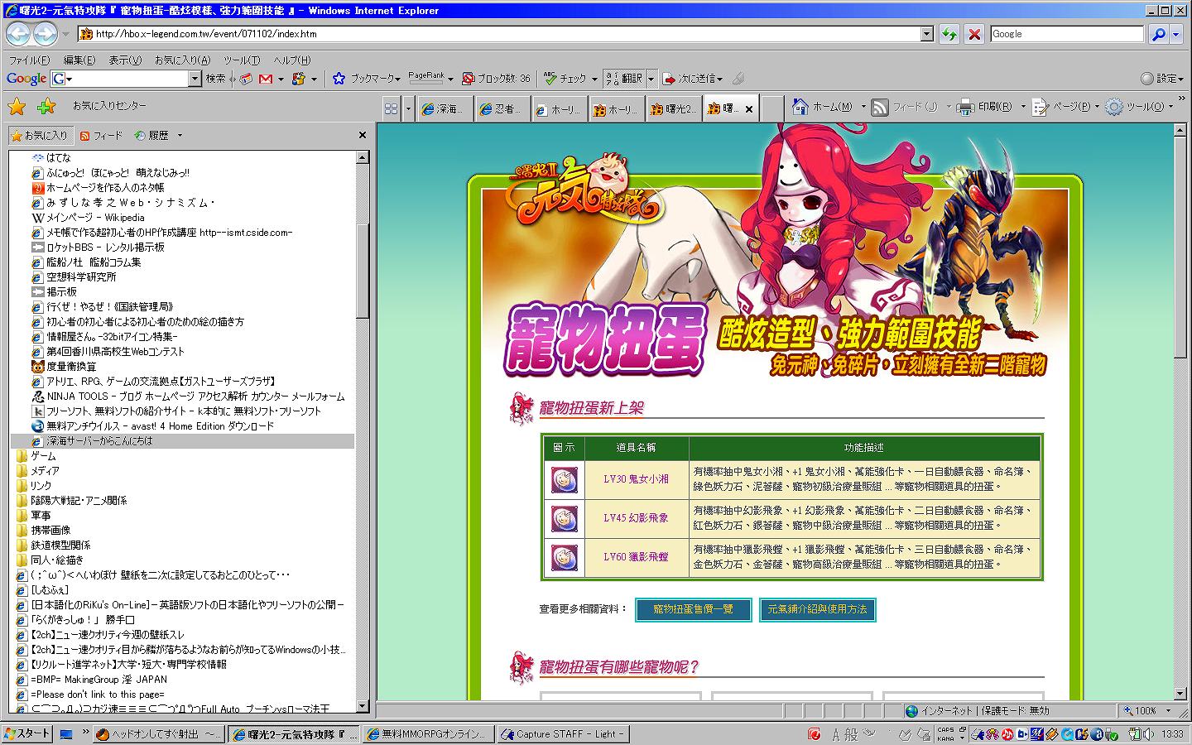The width and height of the screenshot is (1192, 745).
Task: Click the PageRank indicator
Action: (426, 78)
